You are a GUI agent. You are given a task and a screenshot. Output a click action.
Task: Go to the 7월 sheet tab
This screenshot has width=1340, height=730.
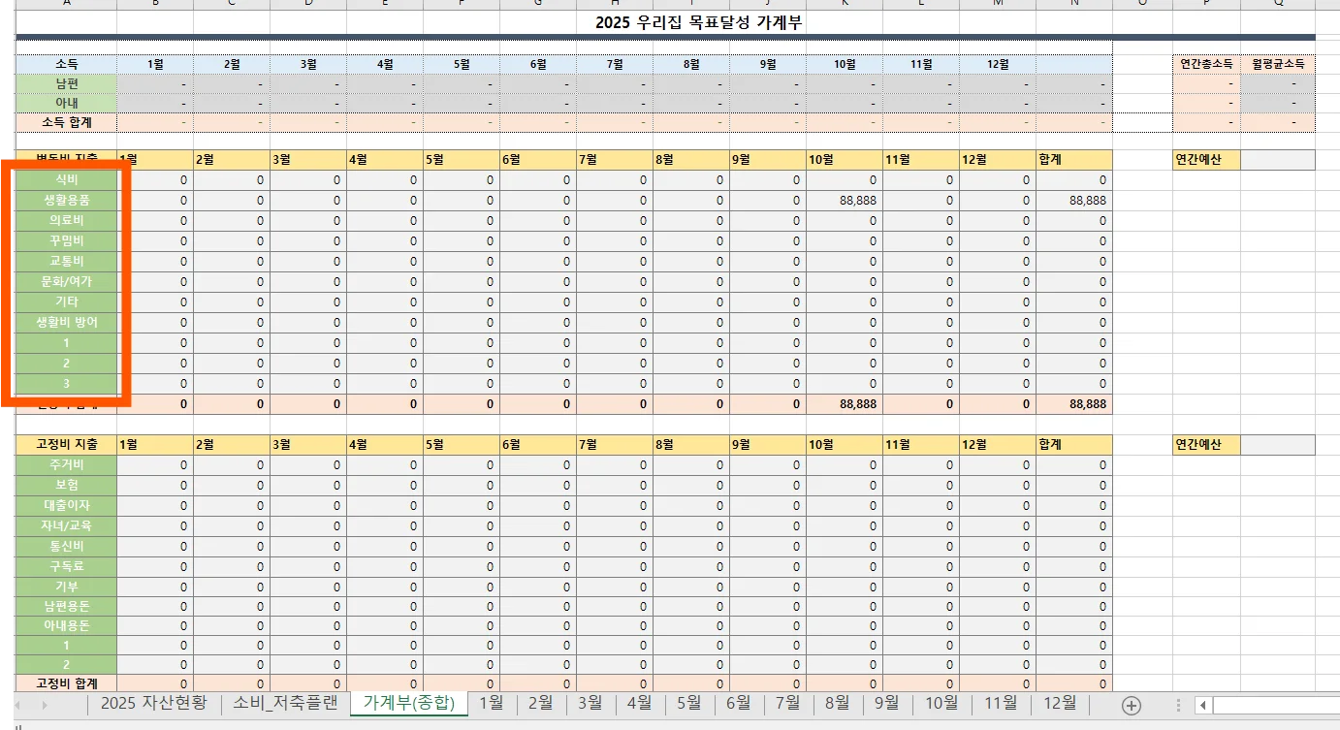click(787, 704)
